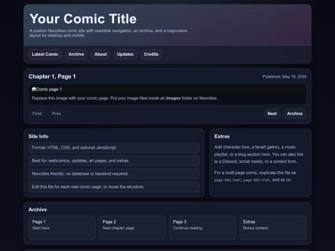This screenshot has width=335, height=251.
Task: Click the First page button
Action: pos(37,113)
